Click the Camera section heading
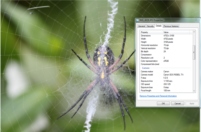 pyautogui.click(x=146, y=68)
